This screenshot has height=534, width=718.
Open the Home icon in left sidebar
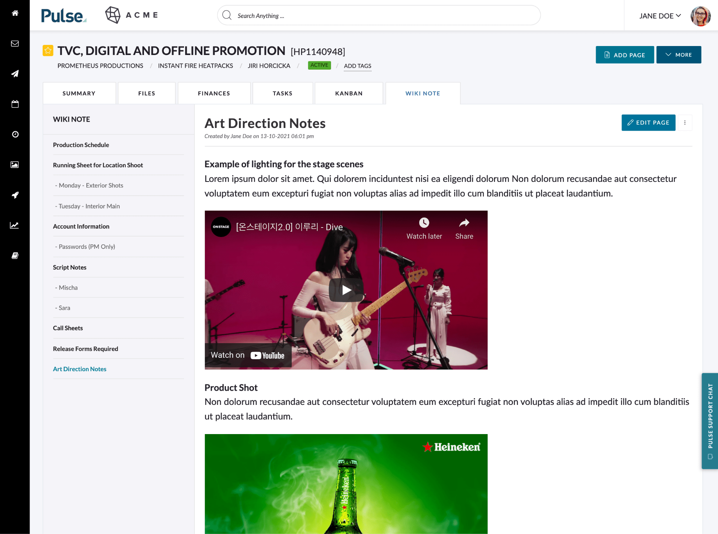point(15,13)
